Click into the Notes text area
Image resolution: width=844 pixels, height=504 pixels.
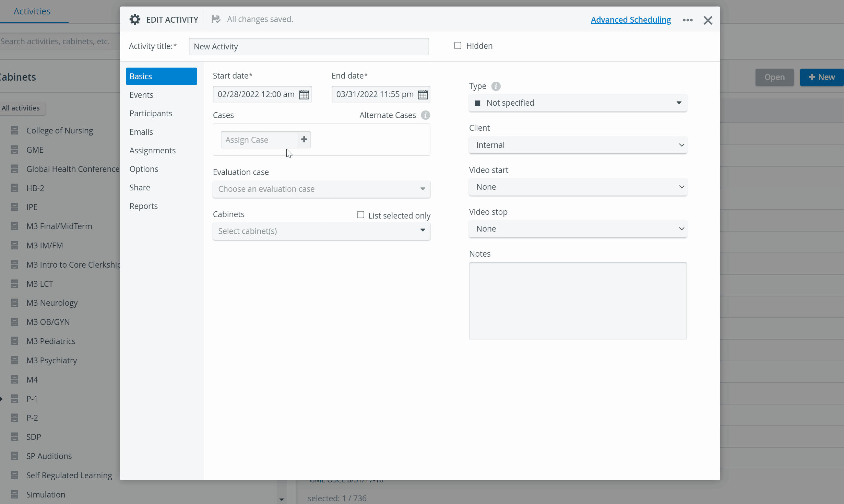pyautogui.click(x=578, y=301)
